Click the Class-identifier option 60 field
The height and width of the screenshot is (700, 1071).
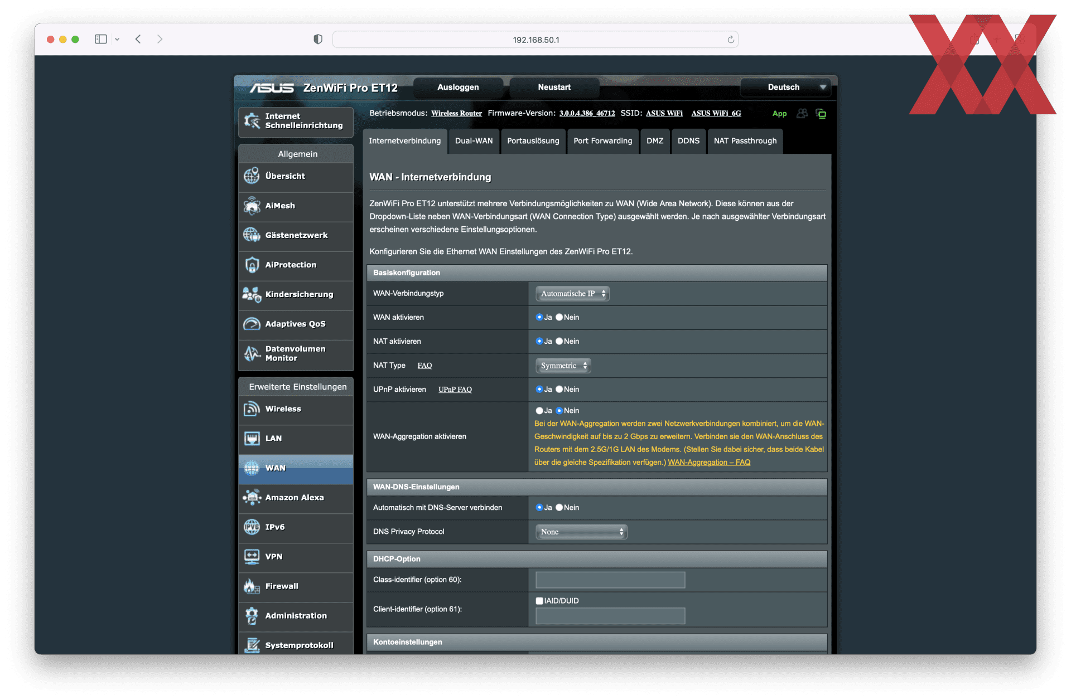[610, 580]
